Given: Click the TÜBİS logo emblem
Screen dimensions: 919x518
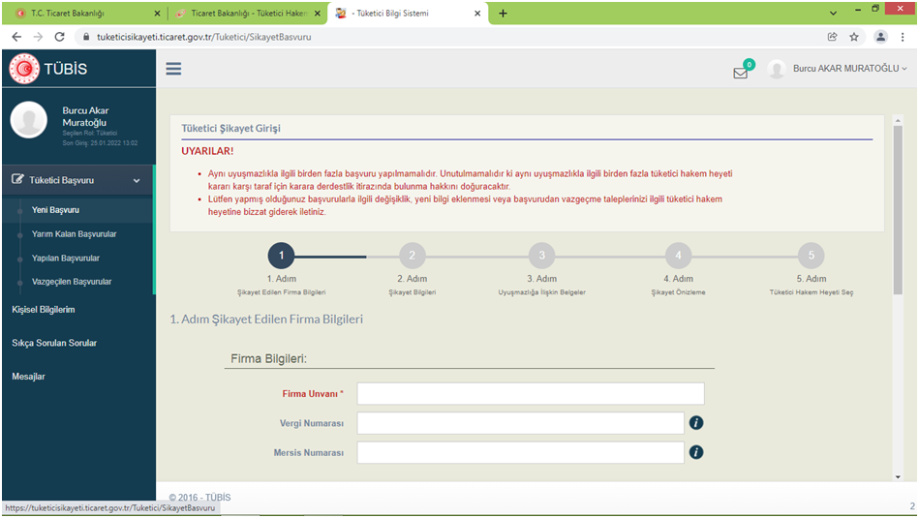Looking at the screenshot, I should pyautogui.click(x=24, y=69).
